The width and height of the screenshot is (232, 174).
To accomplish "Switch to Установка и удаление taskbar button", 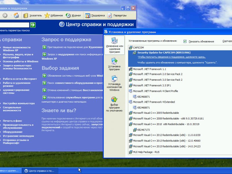I will tap(10, 171).
